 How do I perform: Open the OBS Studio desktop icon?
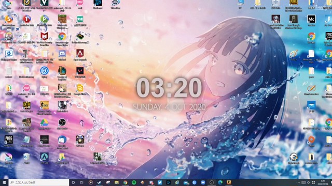click(62, 122)
